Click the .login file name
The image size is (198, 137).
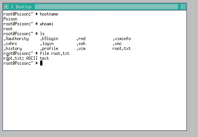47,44
